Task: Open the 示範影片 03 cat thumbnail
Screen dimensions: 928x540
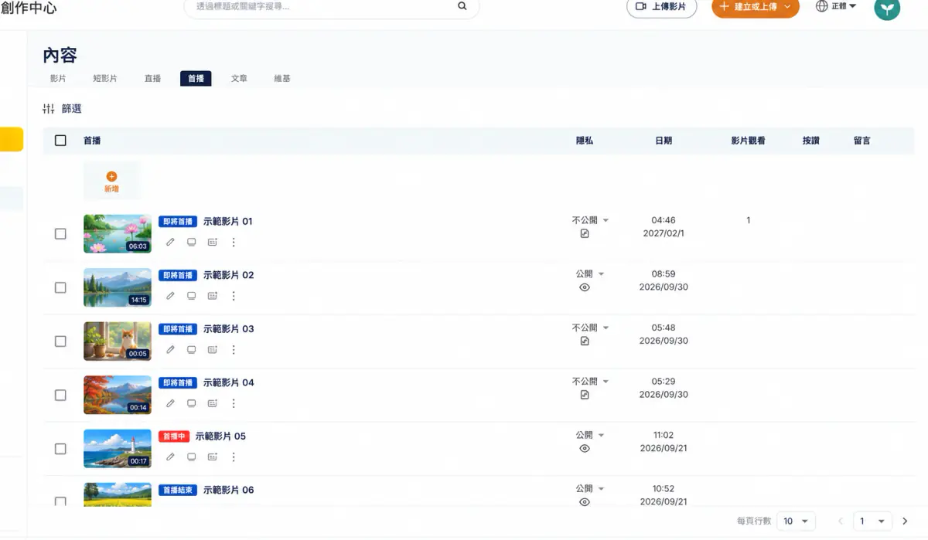Action: tap(118, 341)
